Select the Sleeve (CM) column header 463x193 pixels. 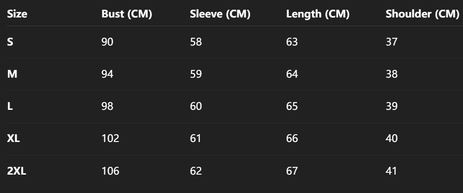point(220,14)
